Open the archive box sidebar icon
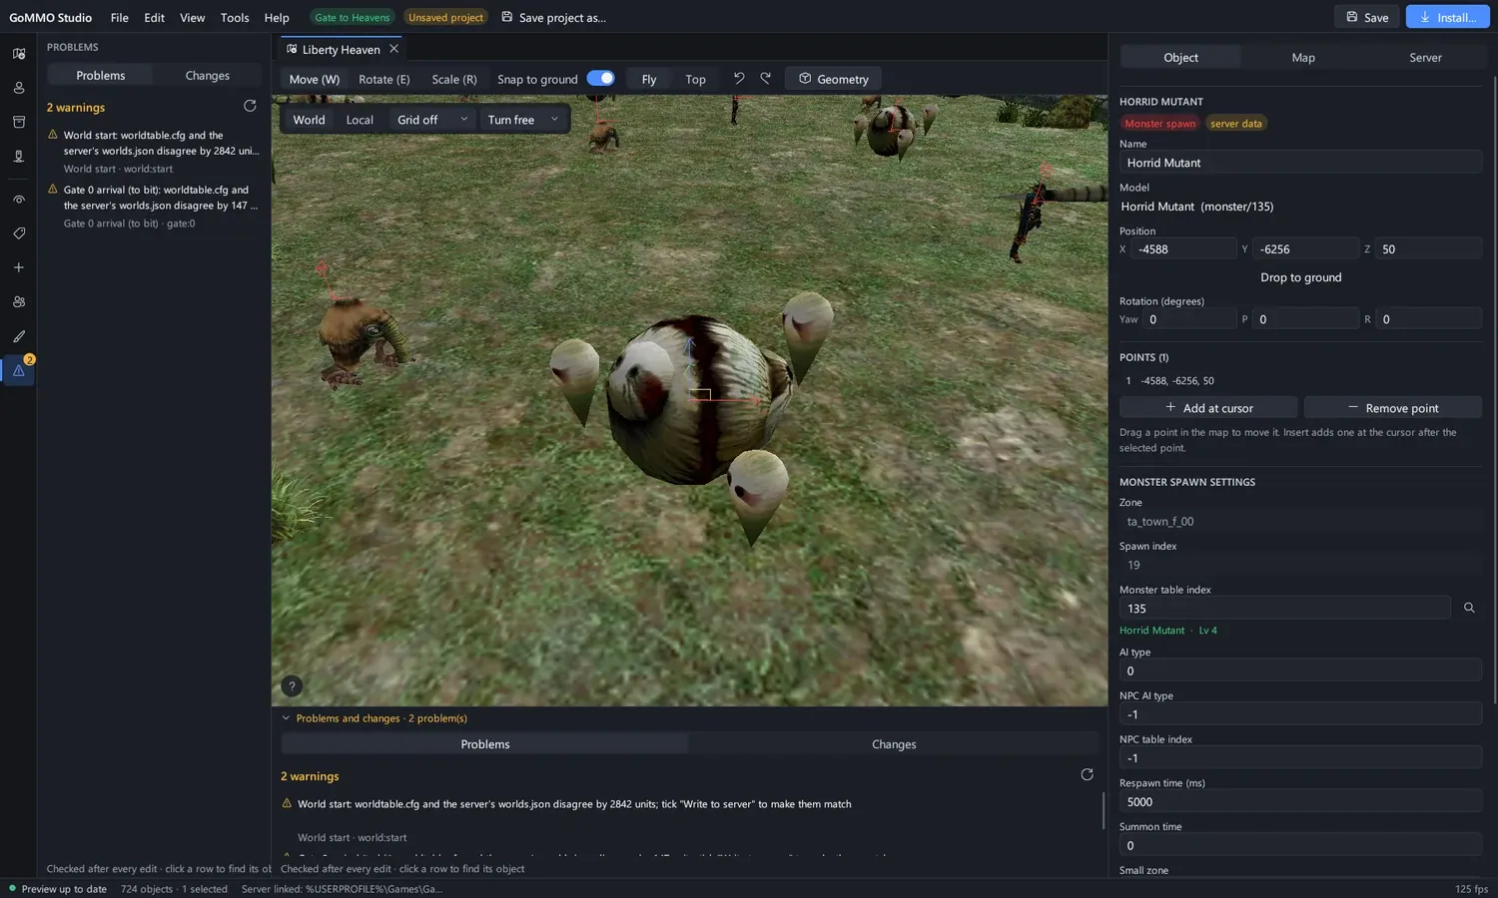Image resolution: width=1498 pixels, height=898 pixels. [x=18, y=122]
